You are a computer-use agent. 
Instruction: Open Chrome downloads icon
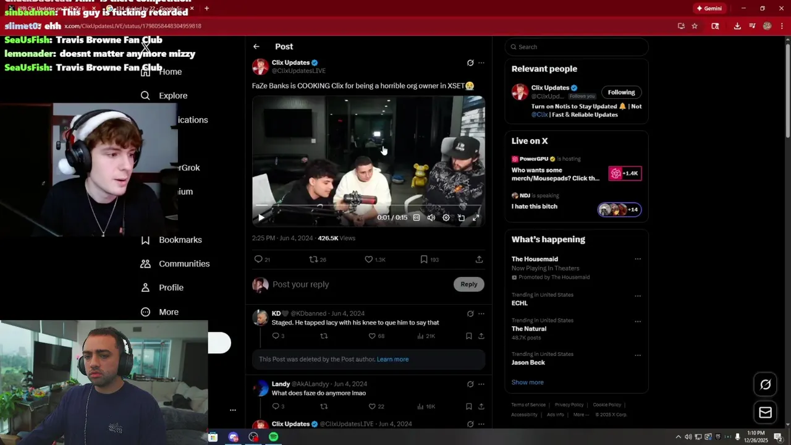[737, 26]
